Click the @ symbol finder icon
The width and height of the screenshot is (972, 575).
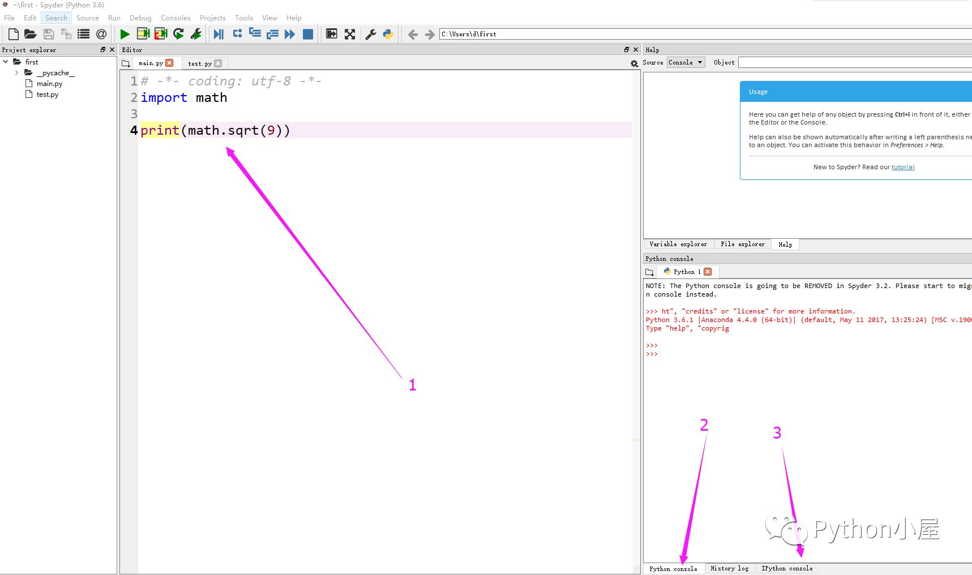101,34
